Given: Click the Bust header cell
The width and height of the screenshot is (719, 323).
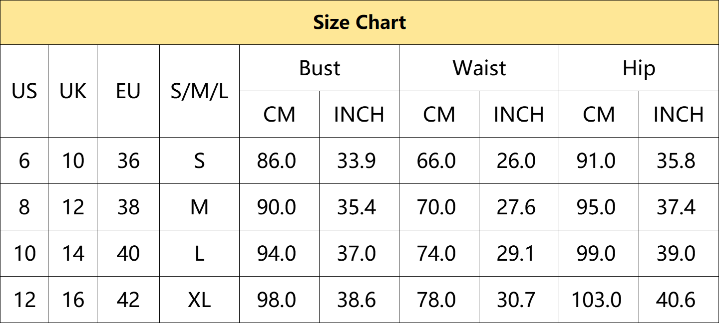Looking at the screenshot, I should pyautogui.click(x=320, y=68).
